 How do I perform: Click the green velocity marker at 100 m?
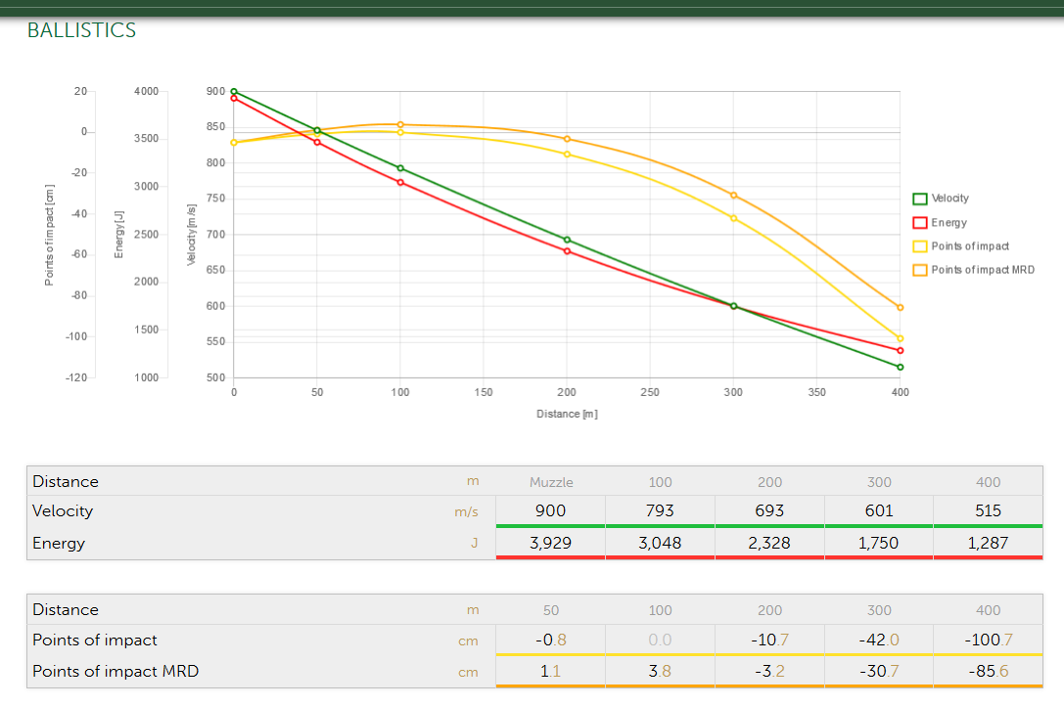click(400, 168)
